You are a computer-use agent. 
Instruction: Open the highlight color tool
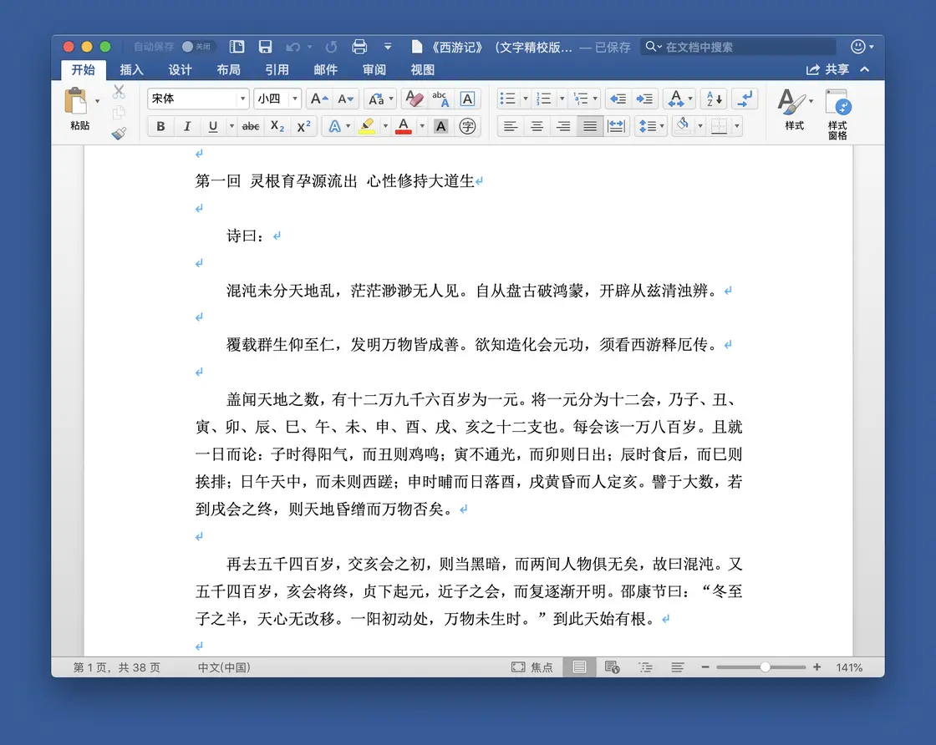(369, 126)
